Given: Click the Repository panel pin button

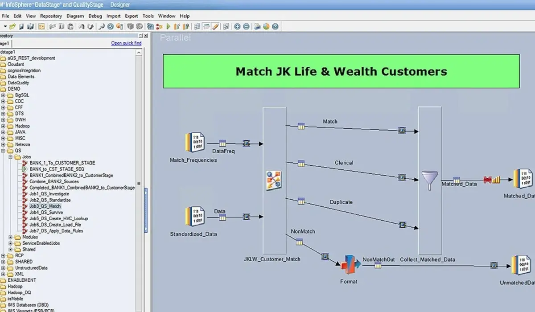Looking at the screenshot, I should (x=140, y=36).
